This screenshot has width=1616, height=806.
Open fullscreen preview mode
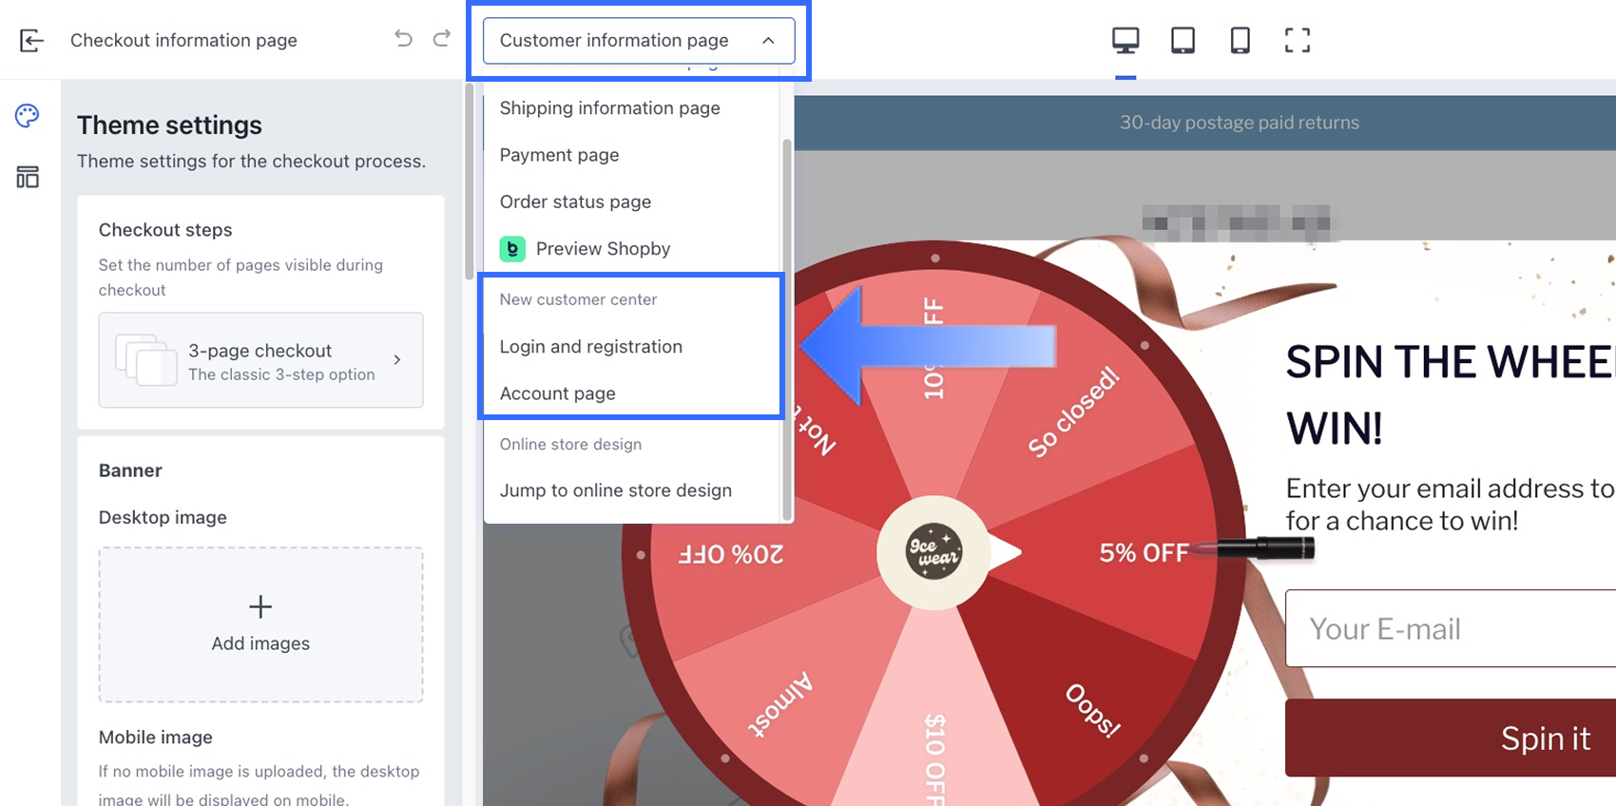point(1297,40)
